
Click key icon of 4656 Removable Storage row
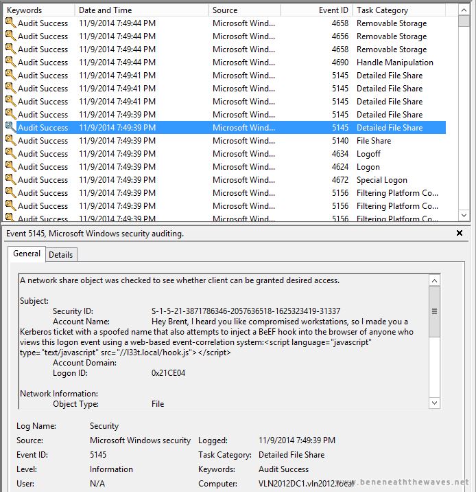[x=11, y=36]
